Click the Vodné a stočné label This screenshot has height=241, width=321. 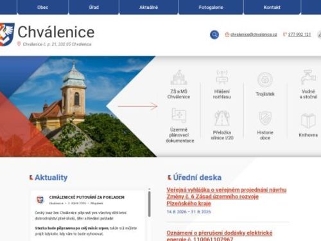coord(308,94)
